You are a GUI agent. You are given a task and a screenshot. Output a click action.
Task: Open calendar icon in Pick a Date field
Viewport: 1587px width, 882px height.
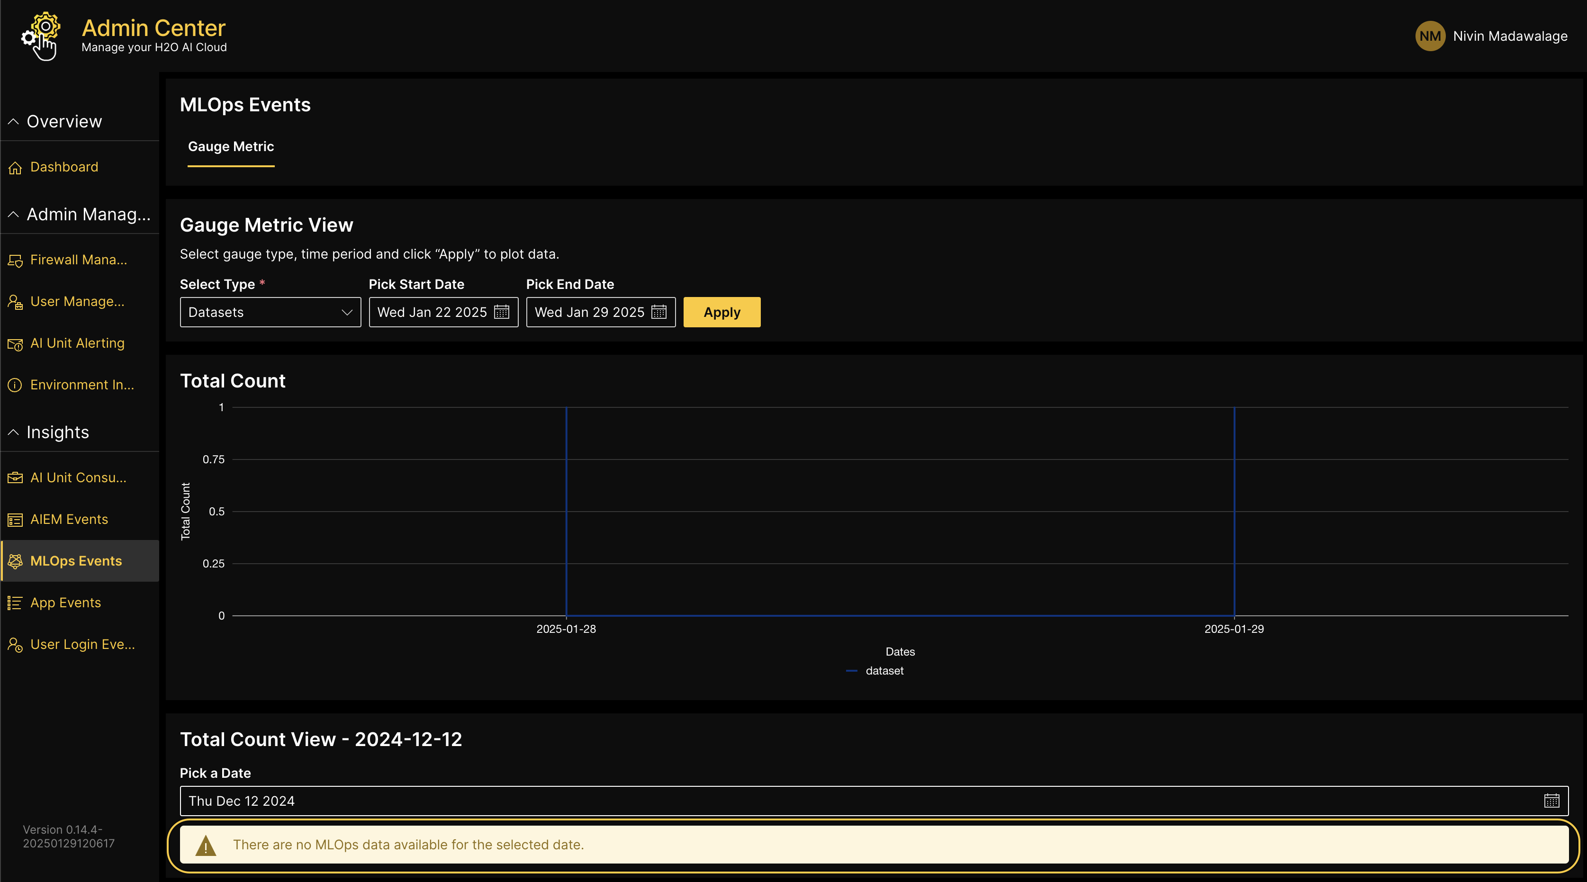click(1551, 801)
